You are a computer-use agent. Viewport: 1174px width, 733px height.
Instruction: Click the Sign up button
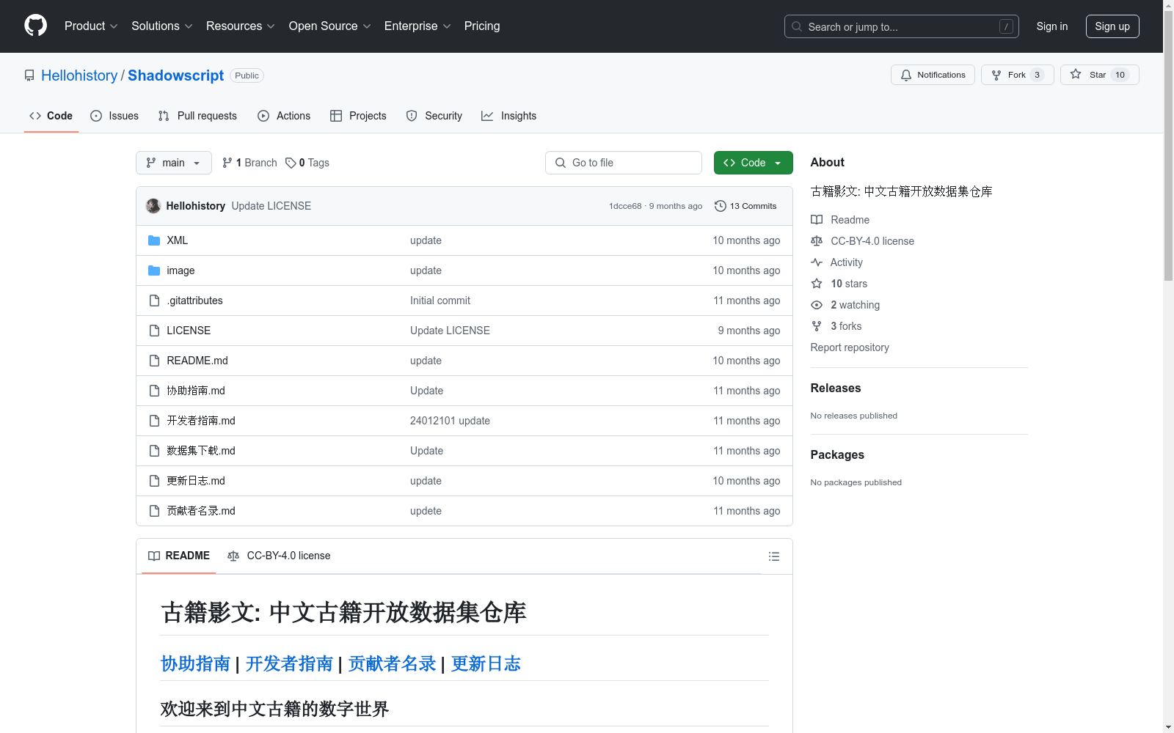click(x=1112, y=26)
